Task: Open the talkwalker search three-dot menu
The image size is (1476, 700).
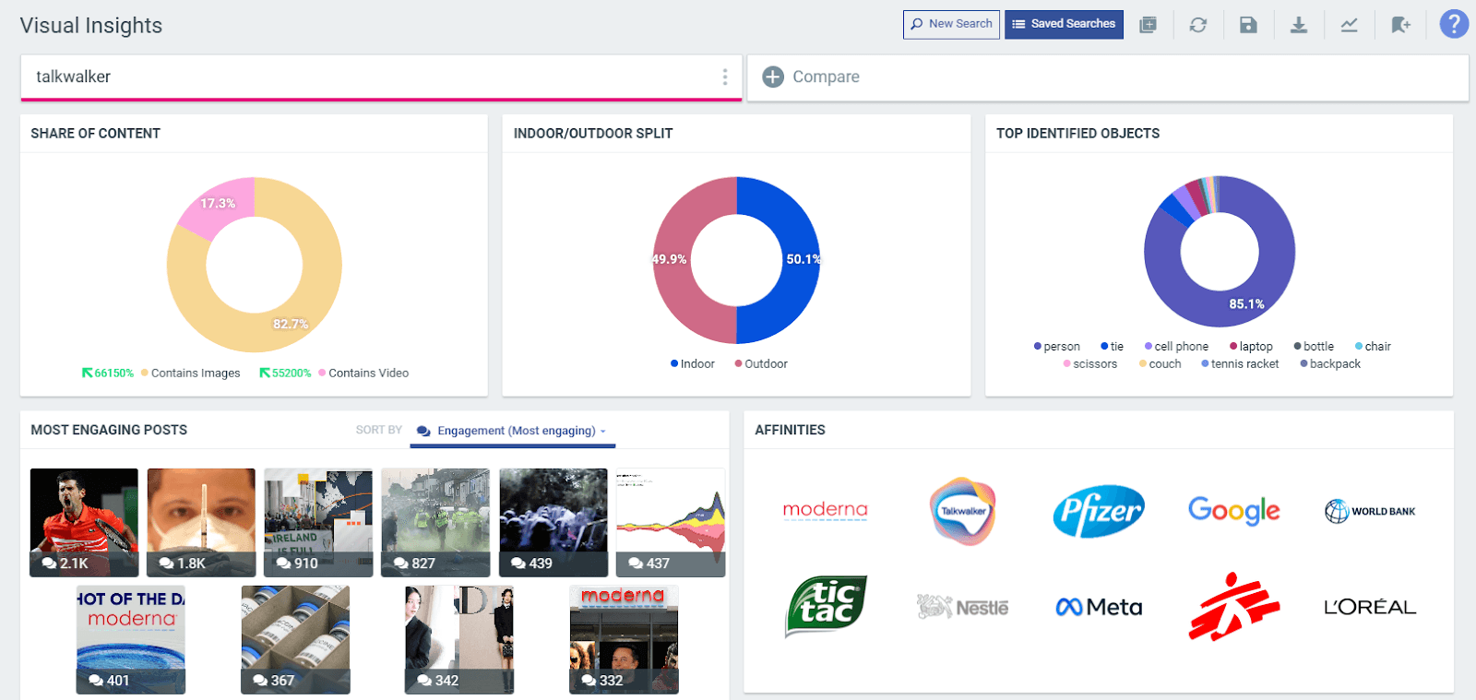Action: point(725,77)
